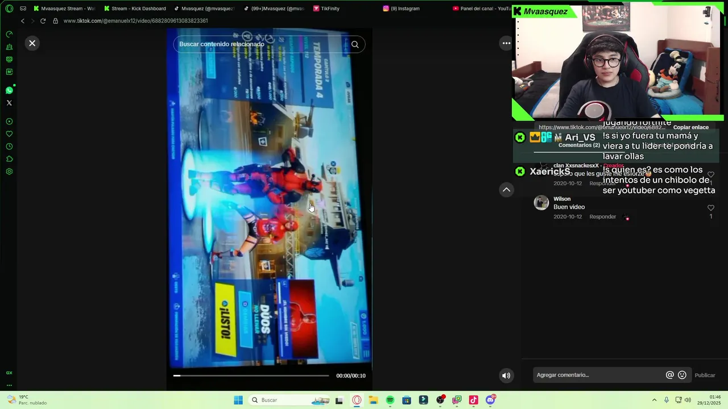Click the search magnifier in video search bar
The image size is (728, 409).
(x=355, y=44)
